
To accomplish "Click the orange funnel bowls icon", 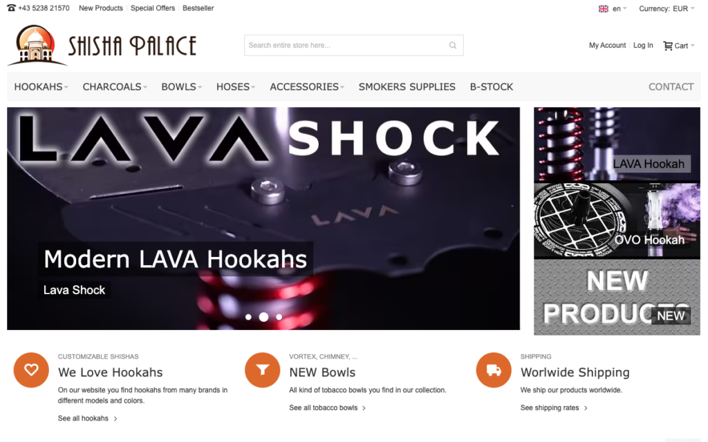I will 262,370.
